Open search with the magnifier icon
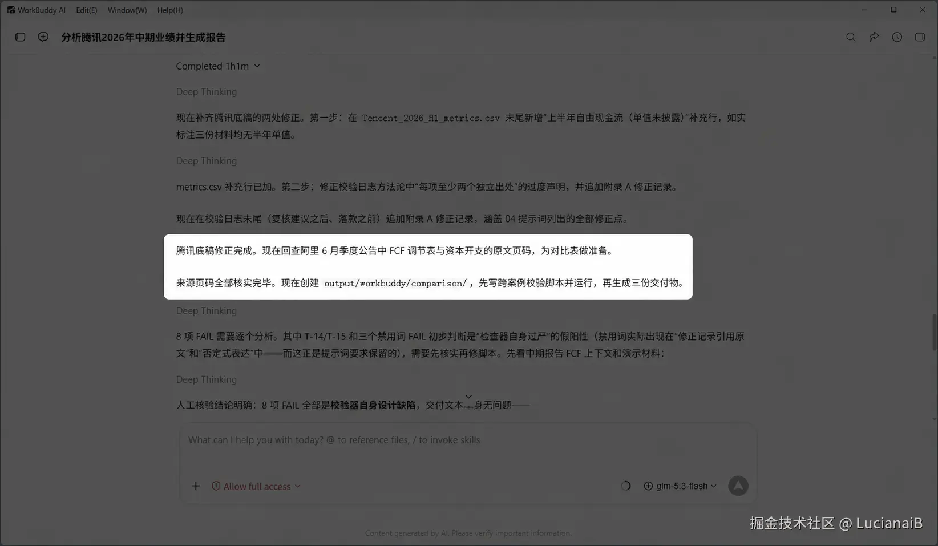 pos(851,37)
